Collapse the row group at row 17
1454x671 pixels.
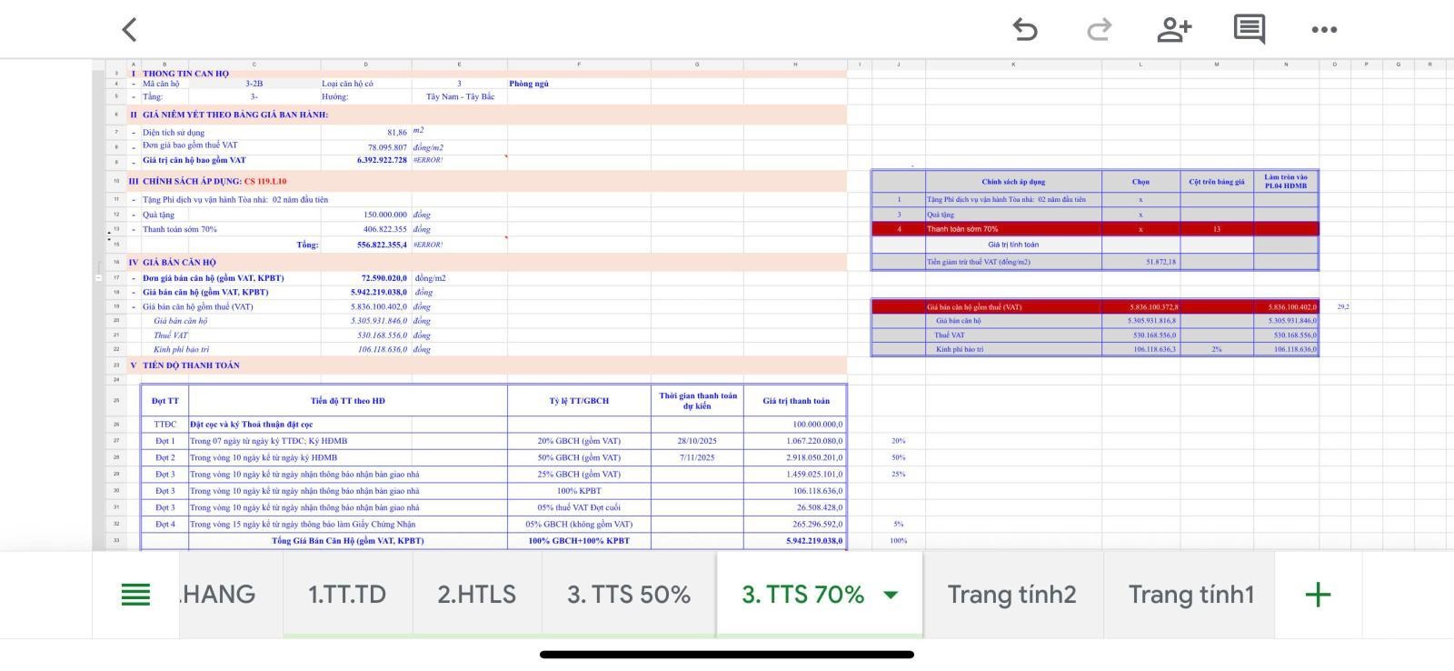pyautogui.click(x=99, y=277)
